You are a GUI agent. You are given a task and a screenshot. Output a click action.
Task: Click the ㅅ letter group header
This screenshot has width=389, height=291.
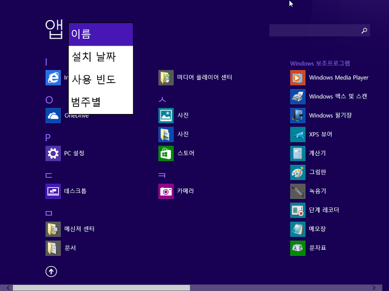[x=162, y=99]
